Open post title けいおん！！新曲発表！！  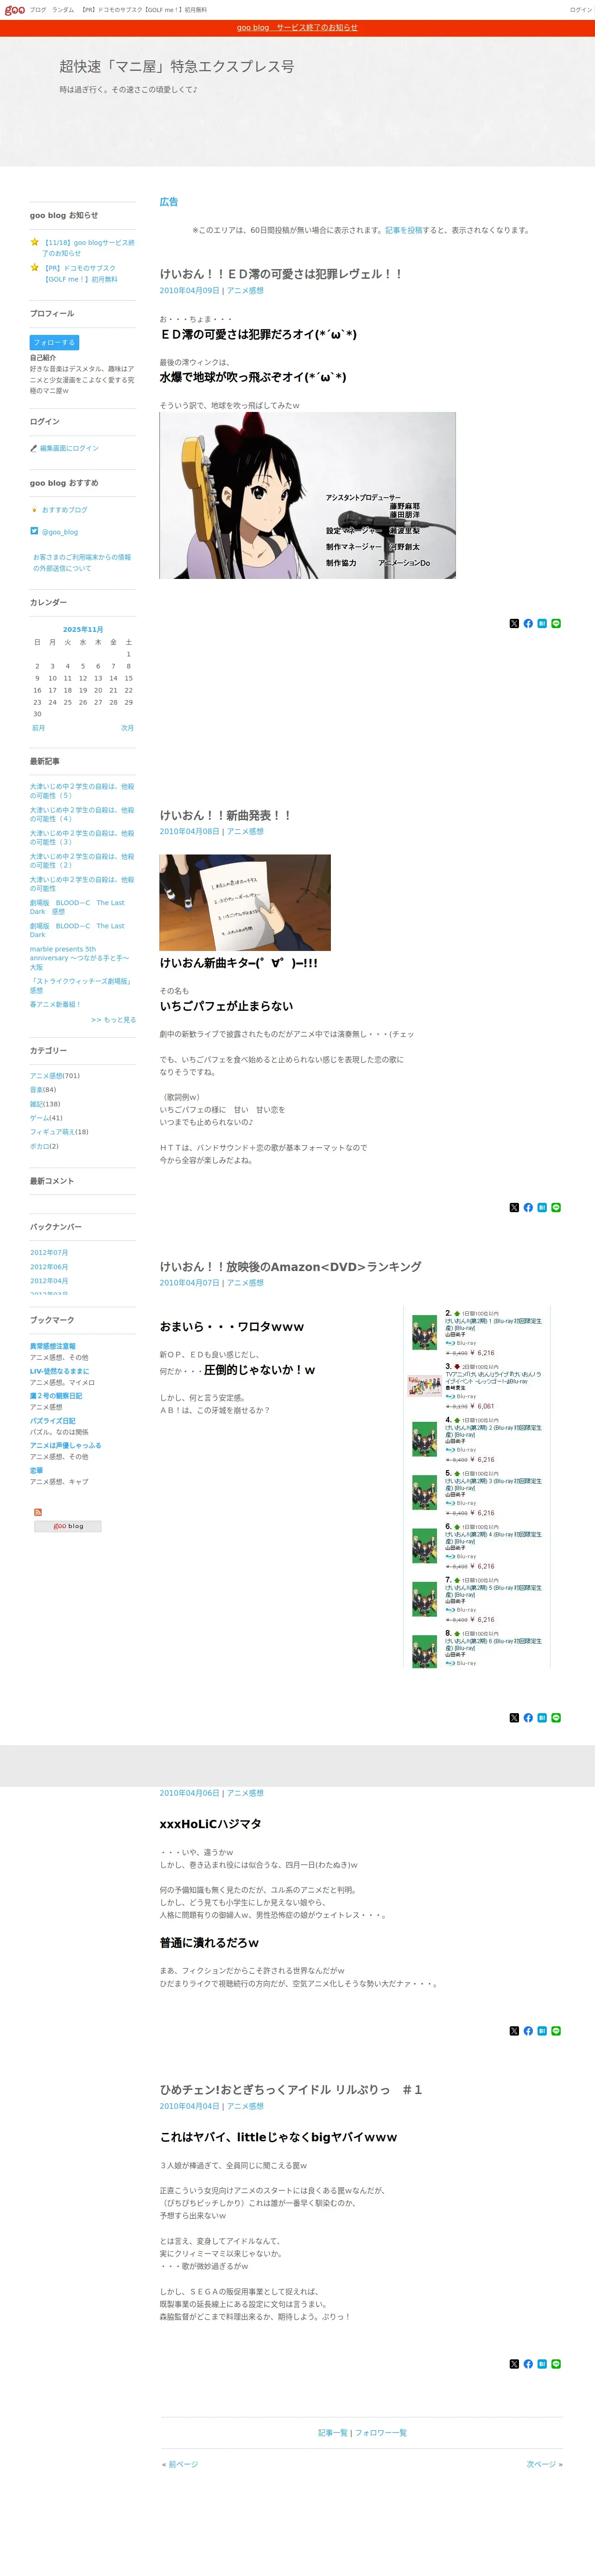pos(226,815)
